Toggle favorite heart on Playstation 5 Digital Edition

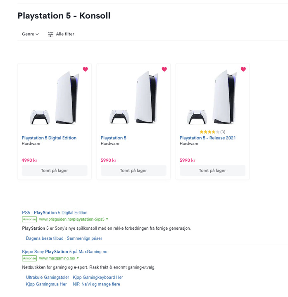86,69
